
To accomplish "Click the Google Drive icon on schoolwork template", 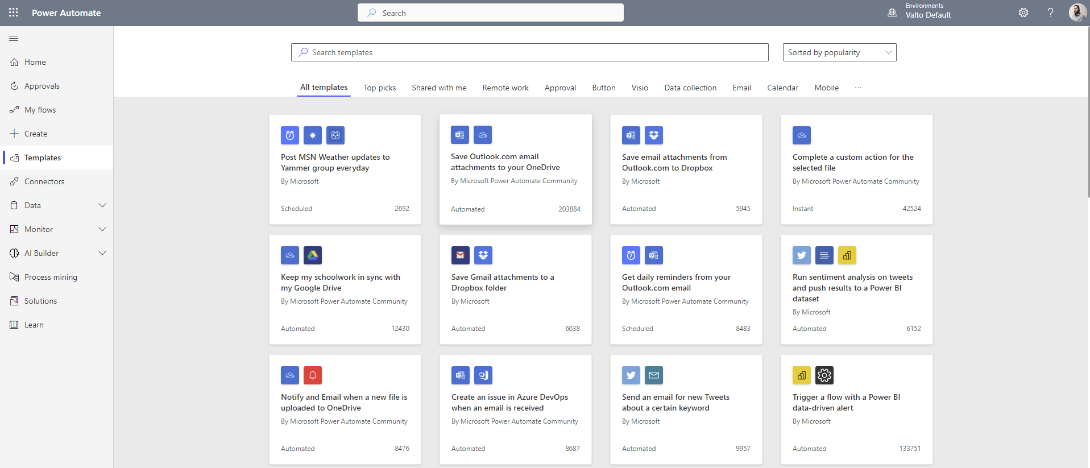I will pyautogui.click(x=313, y=255).
